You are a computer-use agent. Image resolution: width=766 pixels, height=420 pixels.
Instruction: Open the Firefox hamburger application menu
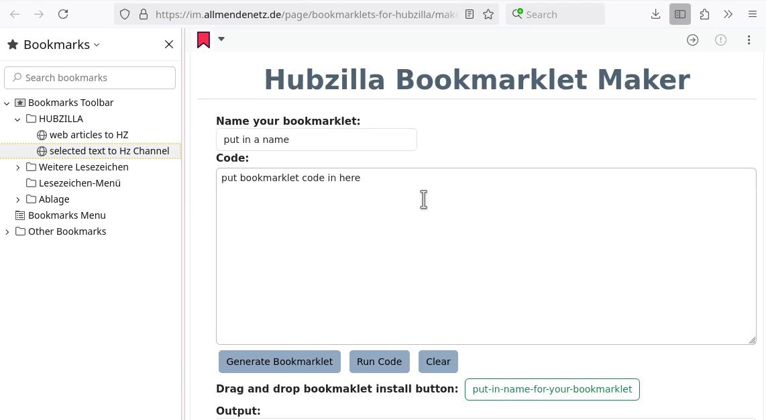753,14
